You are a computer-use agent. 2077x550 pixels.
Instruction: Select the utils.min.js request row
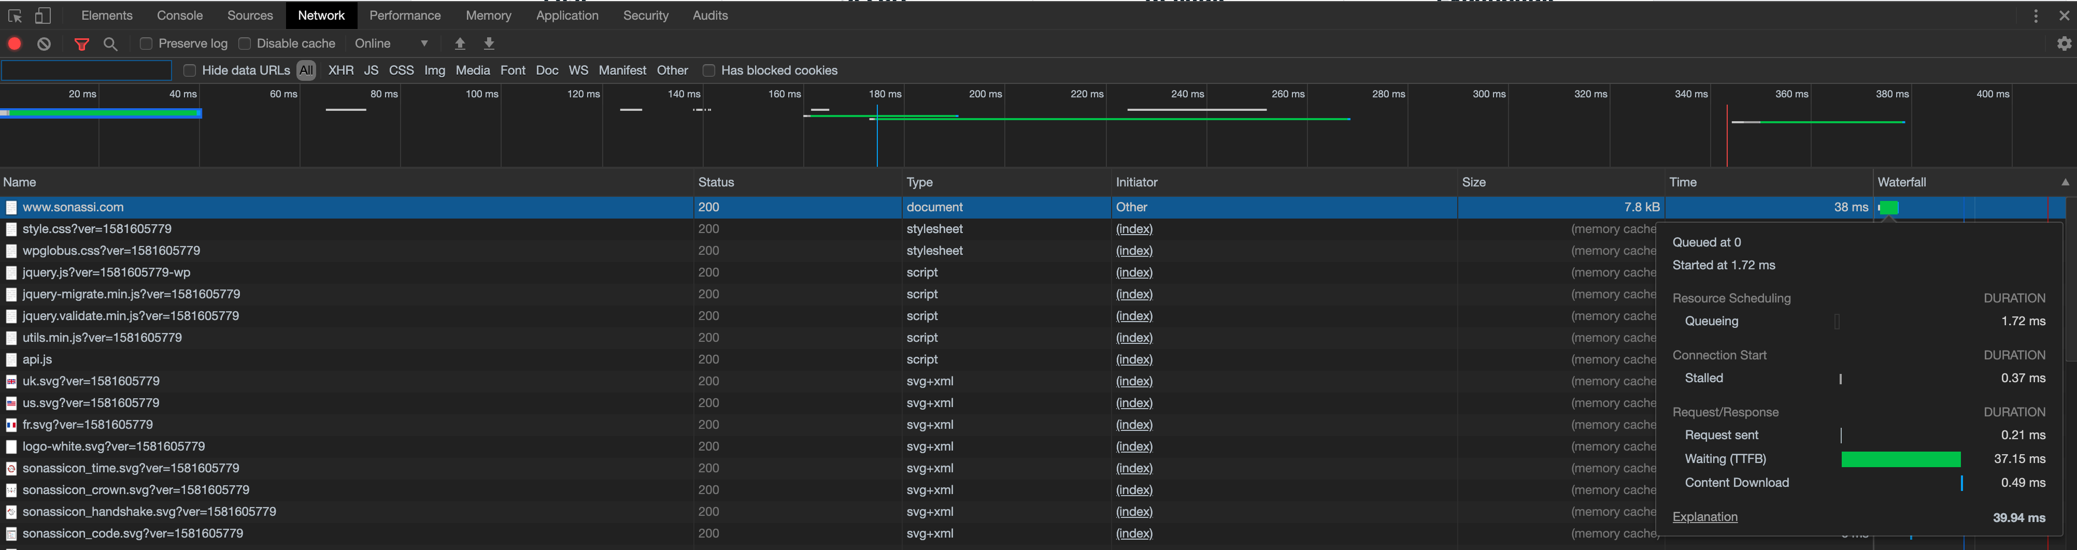tap(828, 338)
